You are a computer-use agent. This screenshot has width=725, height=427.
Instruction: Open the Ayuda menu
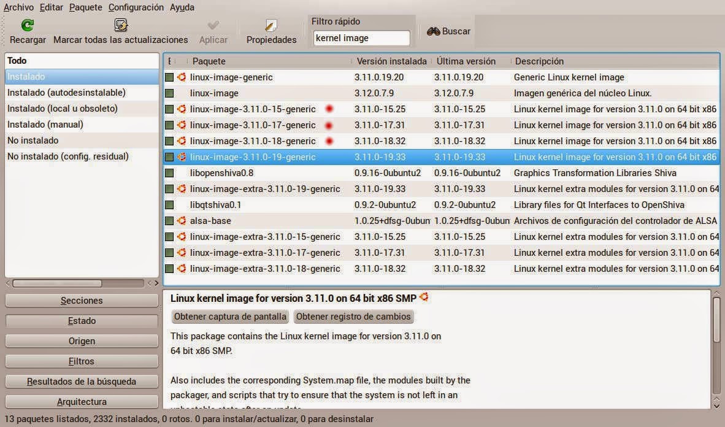point(182,7)
